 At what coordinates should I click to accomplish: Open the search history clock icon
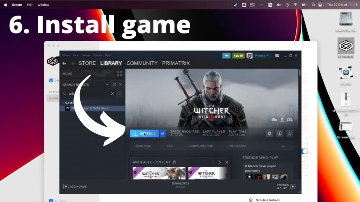[x=114, y=84]
